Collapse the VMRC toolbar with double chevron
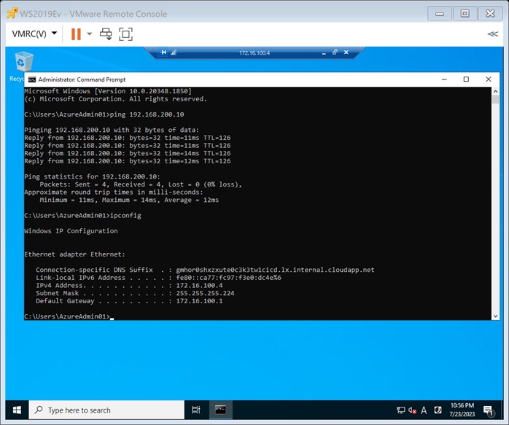 click(493, 34)
